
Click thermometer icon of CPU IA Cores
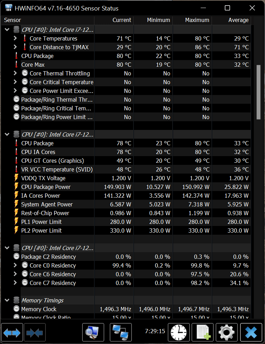(16, 152)
